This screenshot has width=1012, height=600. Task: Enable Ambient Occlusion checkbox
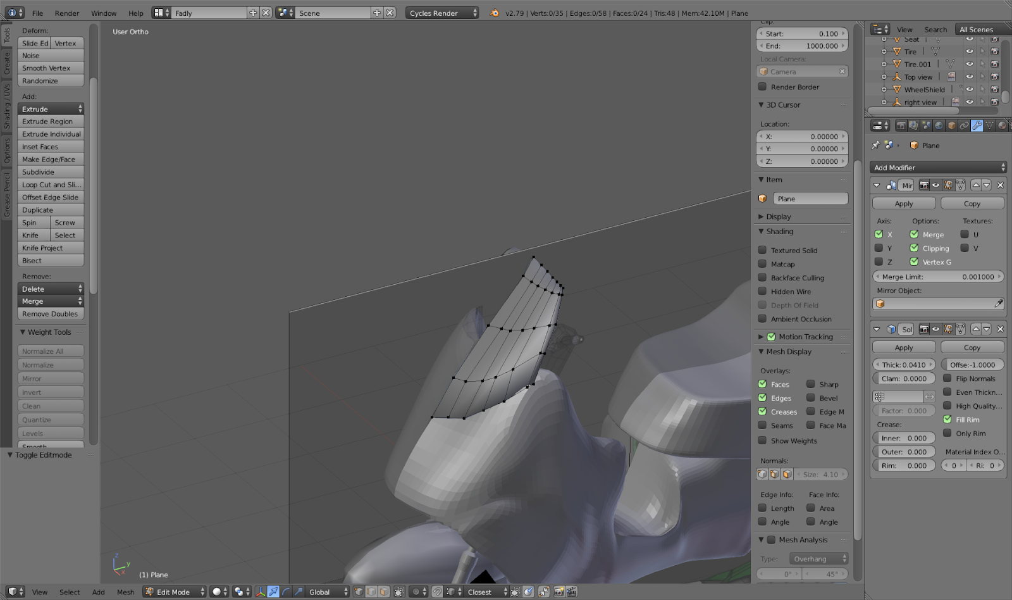[x=762, y=319]
